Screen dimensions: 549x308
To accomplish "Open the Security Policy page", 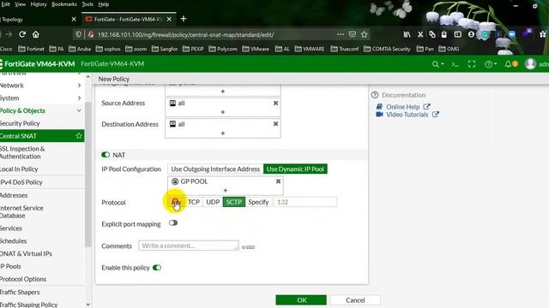I will (x=20, y=123).
